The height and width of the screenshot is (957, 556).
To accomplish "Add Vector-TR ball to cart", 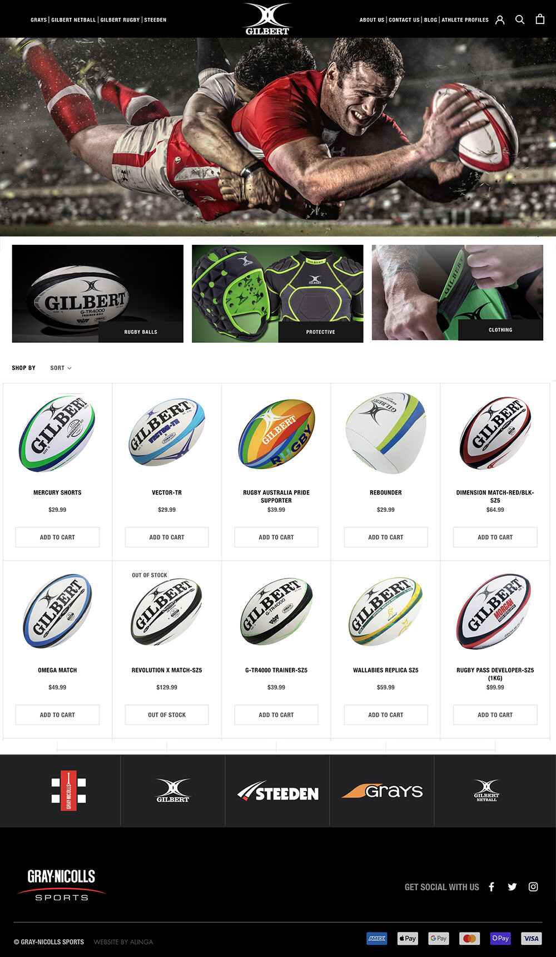I will (167, 537).
